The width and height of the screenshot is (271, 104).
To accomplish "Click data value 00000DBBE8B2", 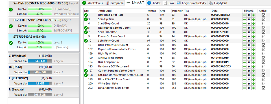I will click(220, 15).
